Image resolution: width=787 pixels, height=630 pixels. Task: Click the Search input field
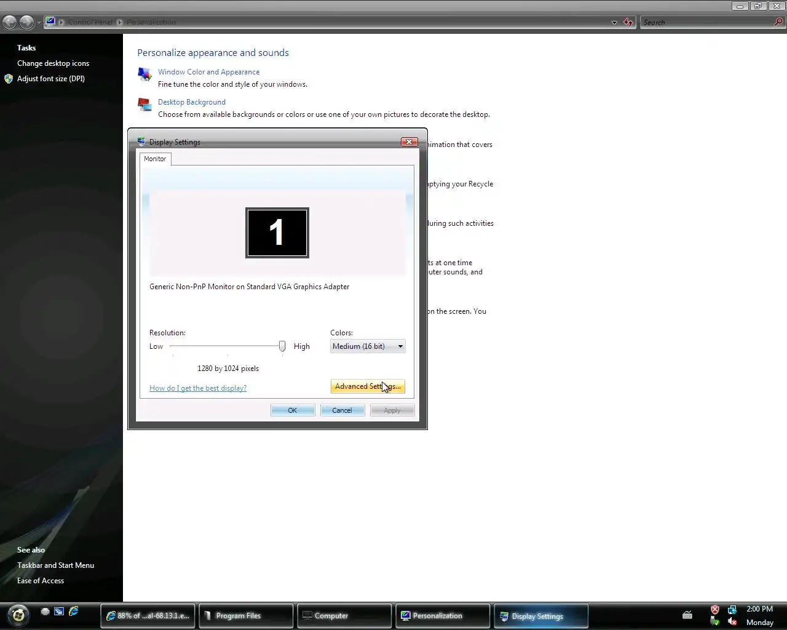point(707,22)
